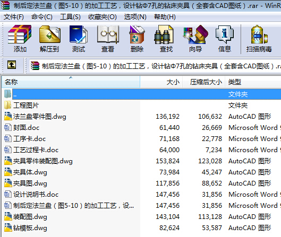This screenshot has height=237, width=281.
Task: Click size value 136,192
Action: [167, 117]
